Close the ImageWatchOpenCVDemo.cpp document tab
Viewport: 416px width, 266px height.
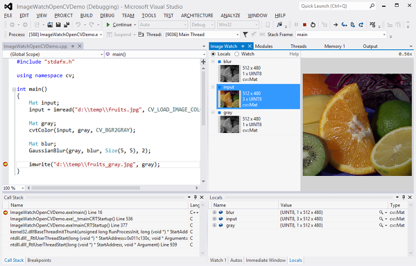coord(79,46)
